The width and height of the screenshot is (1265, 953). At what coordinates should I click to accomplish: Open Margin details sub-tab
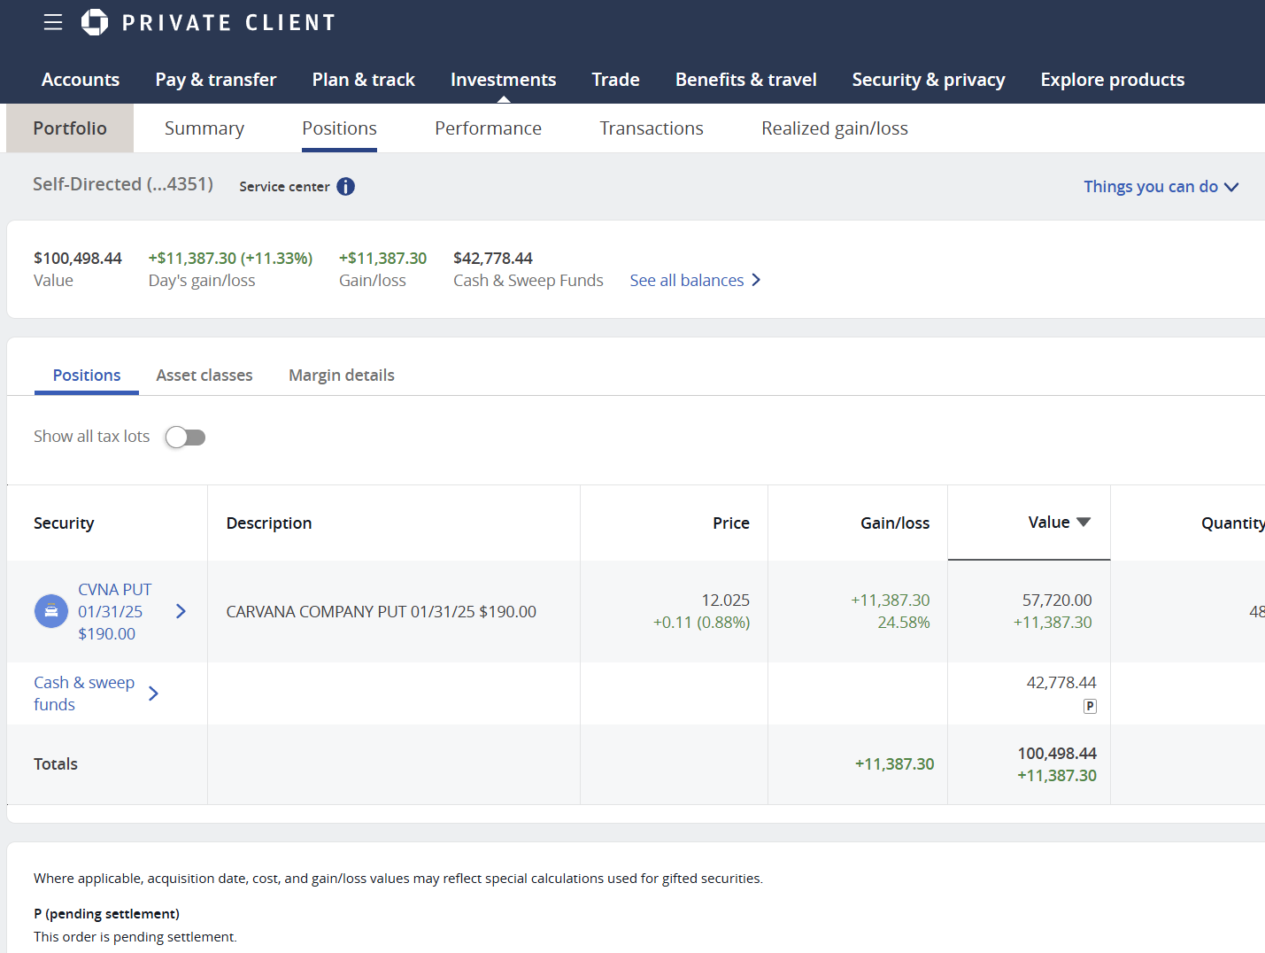pyautogui.click(x=342, y=376)
